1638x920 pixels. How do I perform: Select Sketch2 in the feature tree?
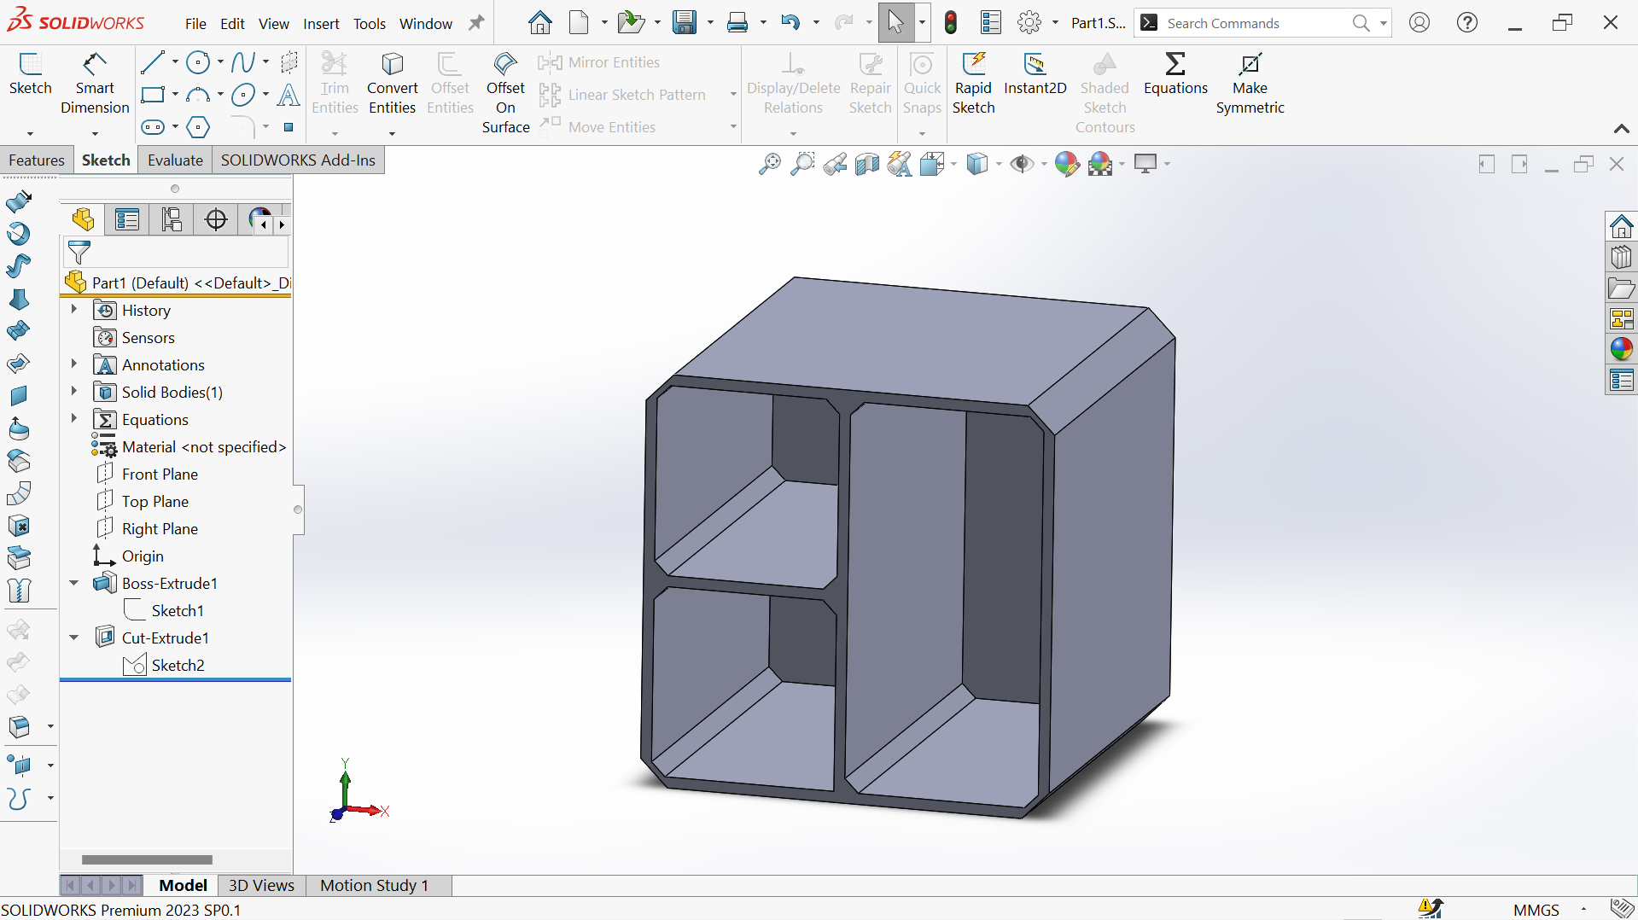tap(178, 665)
